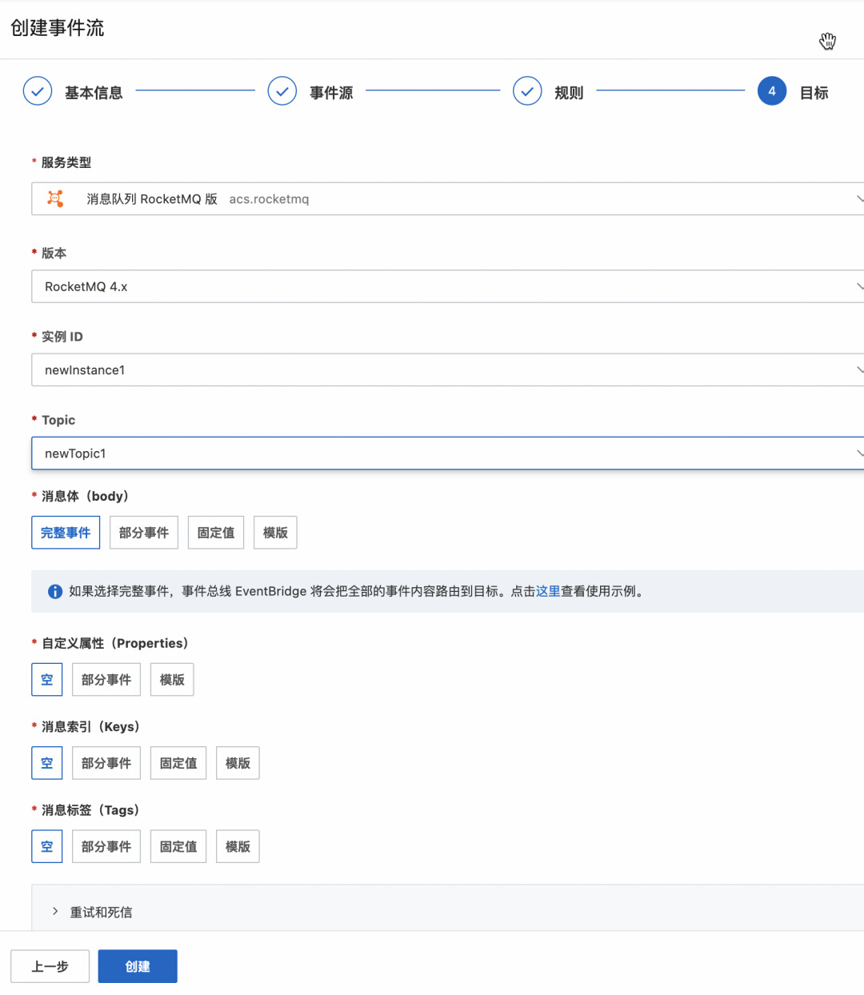
Task: Select 空 for 消息索引 Keys
Action: tap(47, 763)
